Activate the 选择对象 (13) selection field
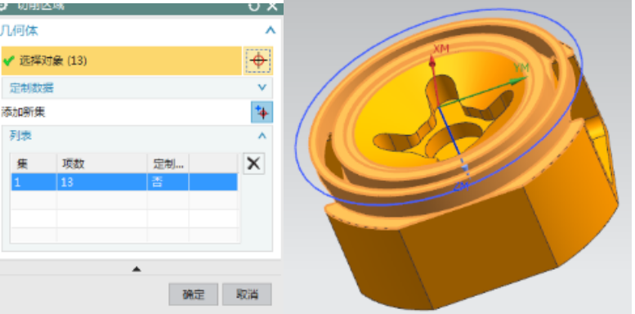Image resolution: width=635 pixels, height=314 pixels. (x=122, y=61)
